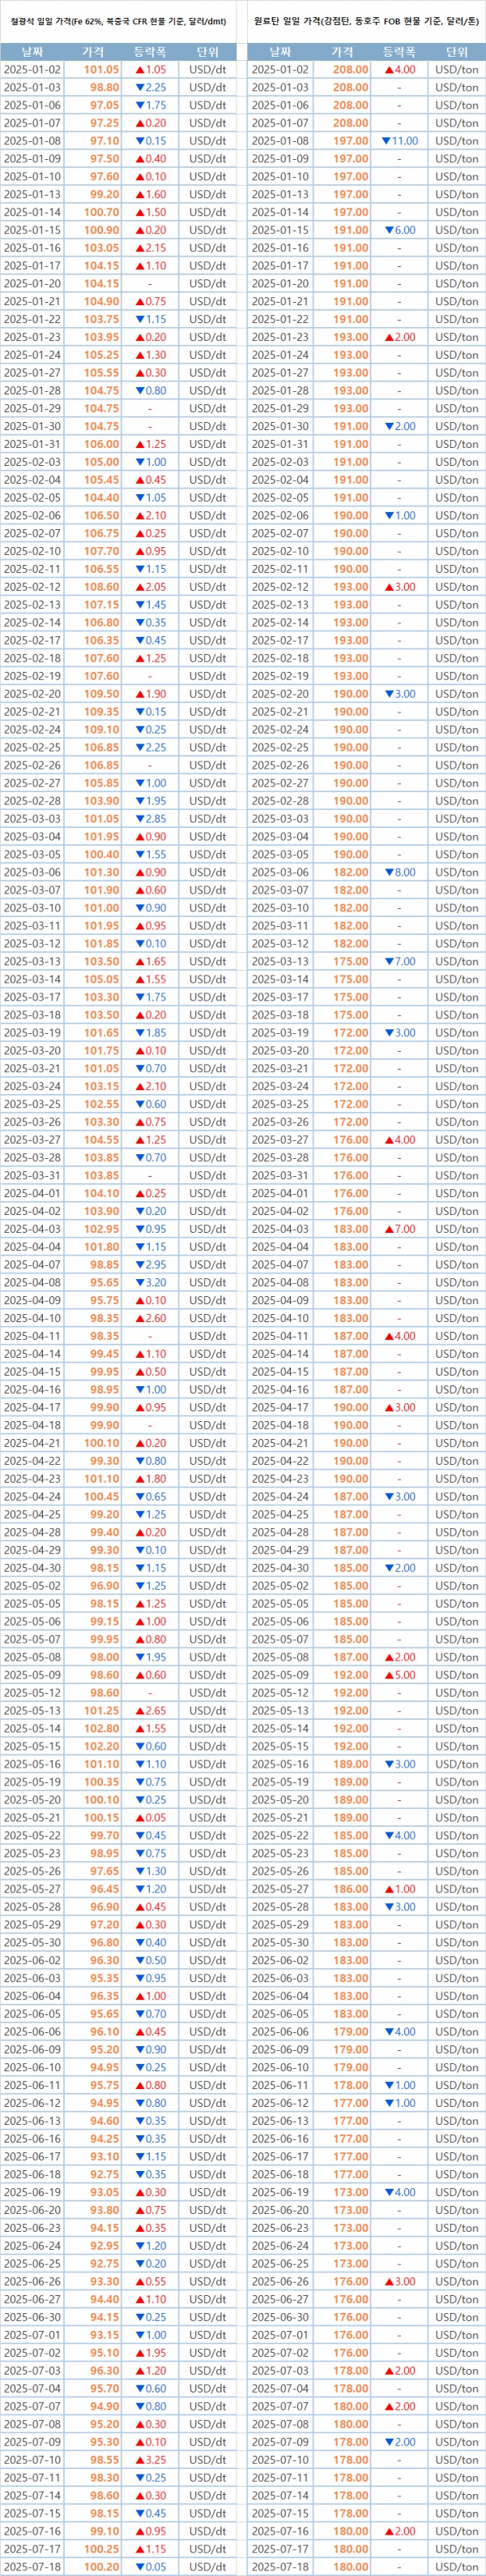Select USD/ton unit cell in the 2025-01-02 row
The height and width of the screenshot is (2576, 486).
pos(457,70)
